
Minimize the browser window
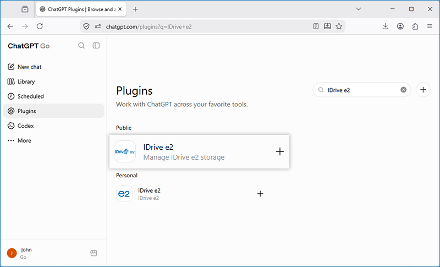[392, 9]
